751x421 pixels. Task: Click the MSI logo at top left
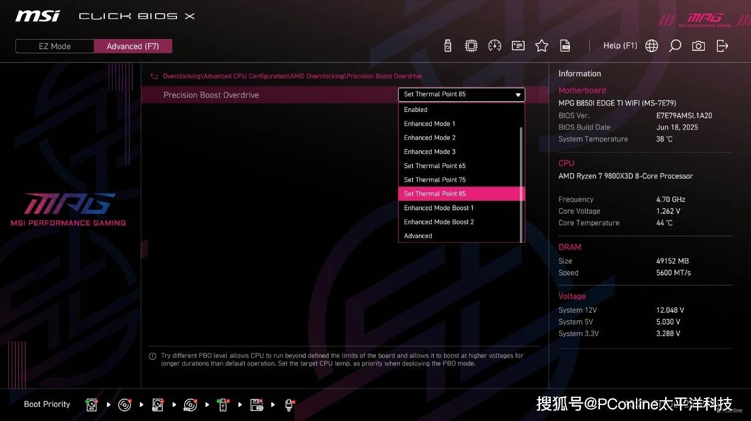click(37, 16)
